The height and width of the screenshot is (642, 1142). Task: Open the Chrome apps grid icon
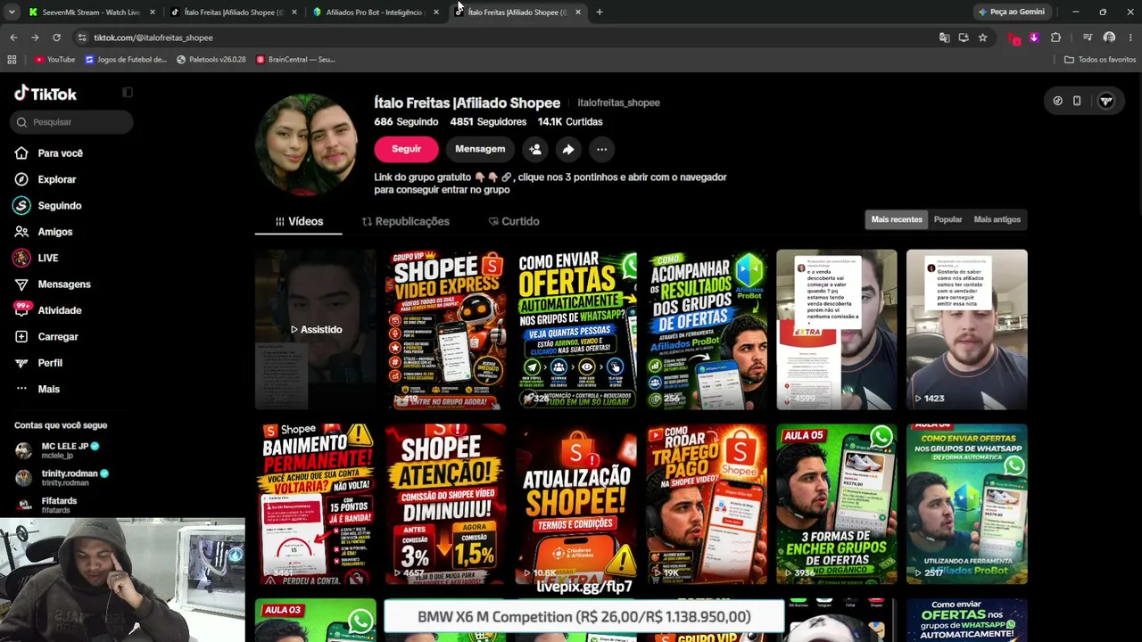pos(12,60)
